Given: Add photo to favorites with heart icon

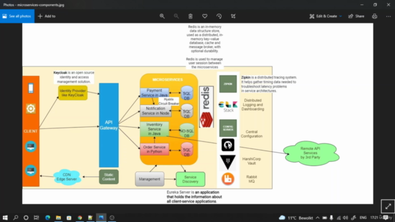Looking at the screenshot, I should coord(205,16).
